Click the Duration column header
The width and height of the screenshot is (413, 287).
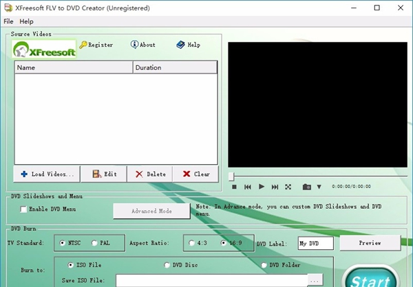tap(175, 67)
